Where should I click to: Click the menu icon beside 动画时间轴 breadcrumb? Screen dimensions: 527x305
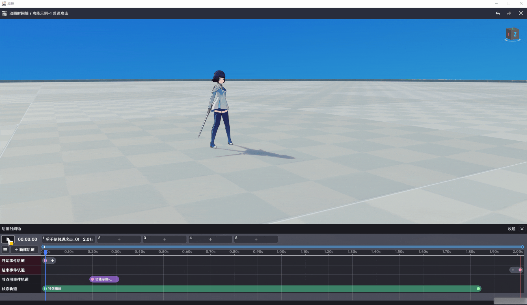pos(4,13)
